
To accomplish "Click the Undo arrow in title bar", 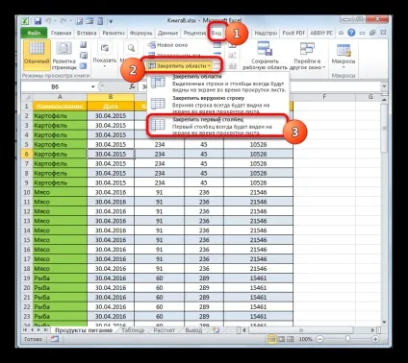I will [49, 21].
